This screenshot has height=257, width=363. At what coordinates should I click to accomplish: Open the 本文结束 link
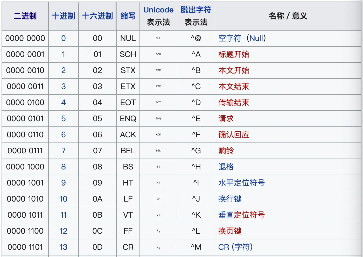point(234,87)
